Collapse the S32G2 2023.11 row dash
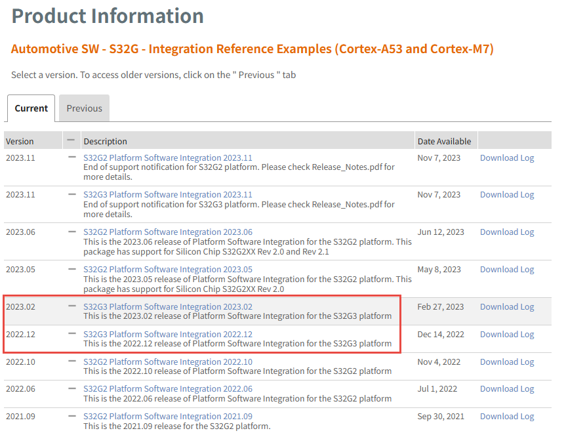 click(72, 157)
